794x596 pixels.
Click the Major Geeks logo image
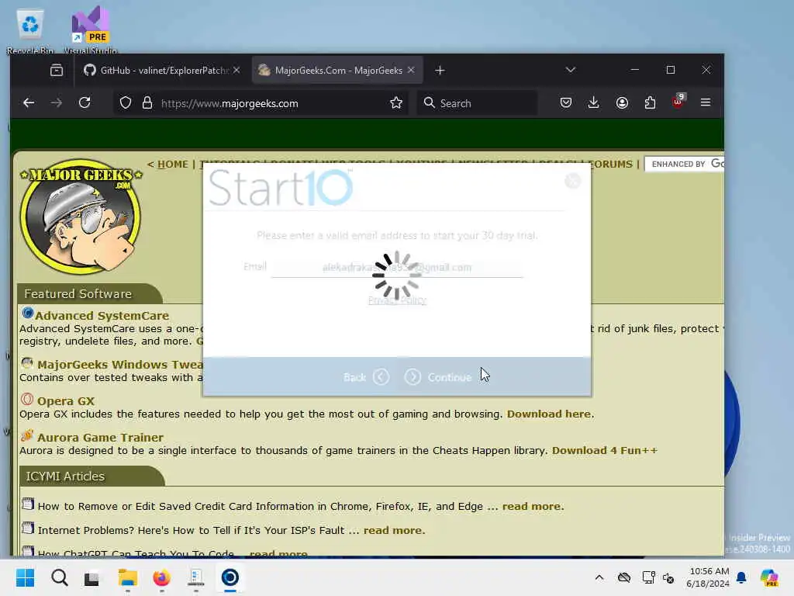point(81,217)
